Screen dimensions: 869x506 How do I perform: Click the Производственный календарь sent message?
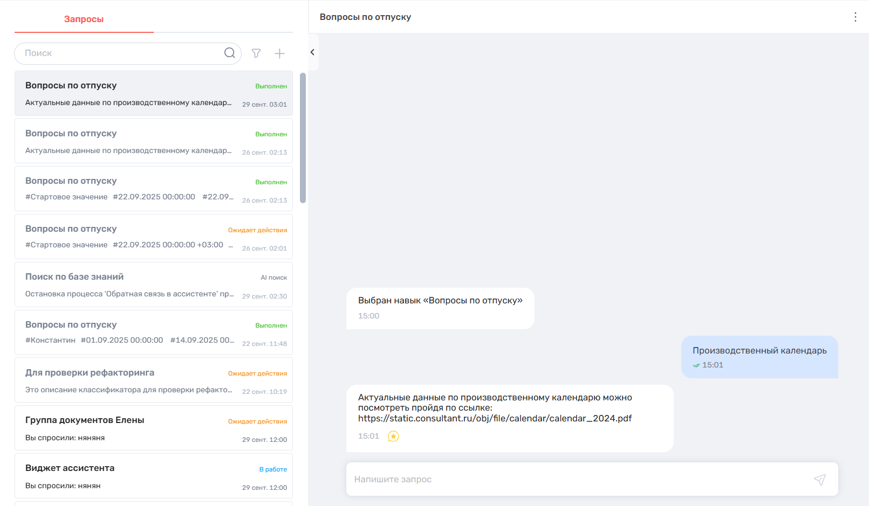click(x=759, y=357)
